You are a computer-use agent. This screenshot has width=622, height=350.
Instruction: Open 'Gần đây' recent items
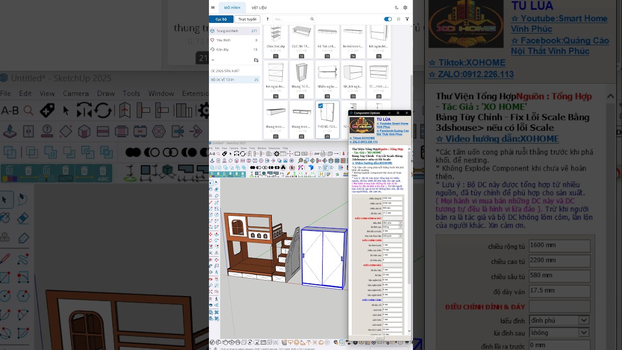pos(234,49)
